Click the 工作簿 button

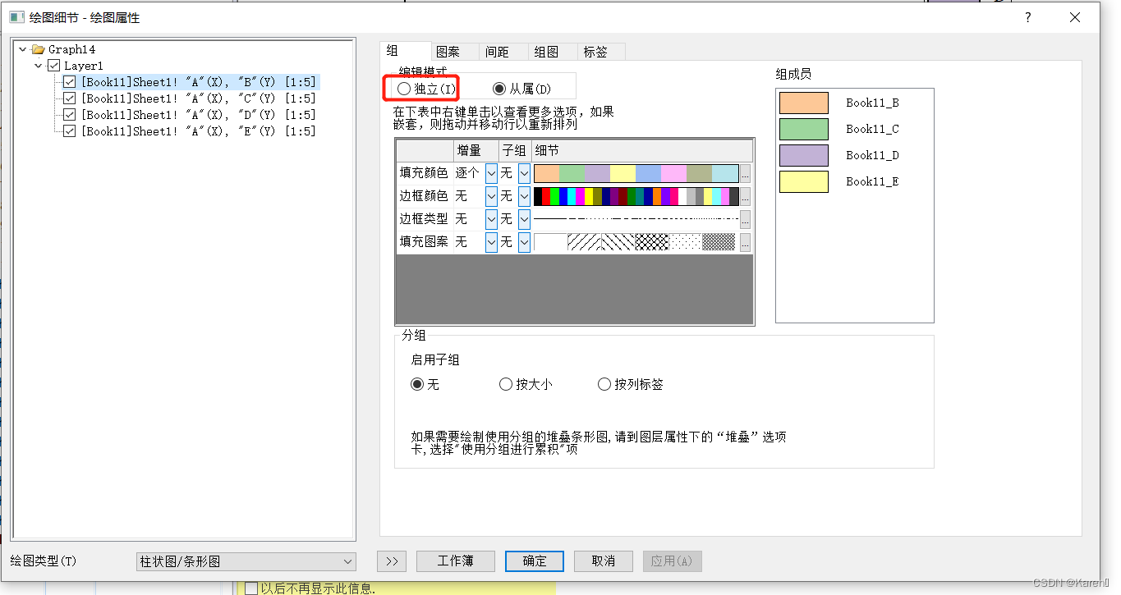click(456, 561)
